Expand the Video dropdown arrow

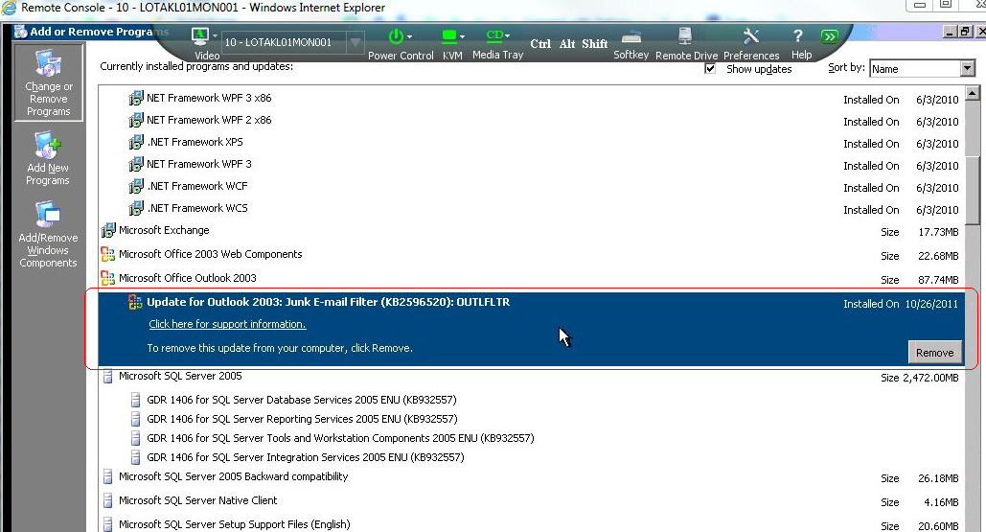215,36
